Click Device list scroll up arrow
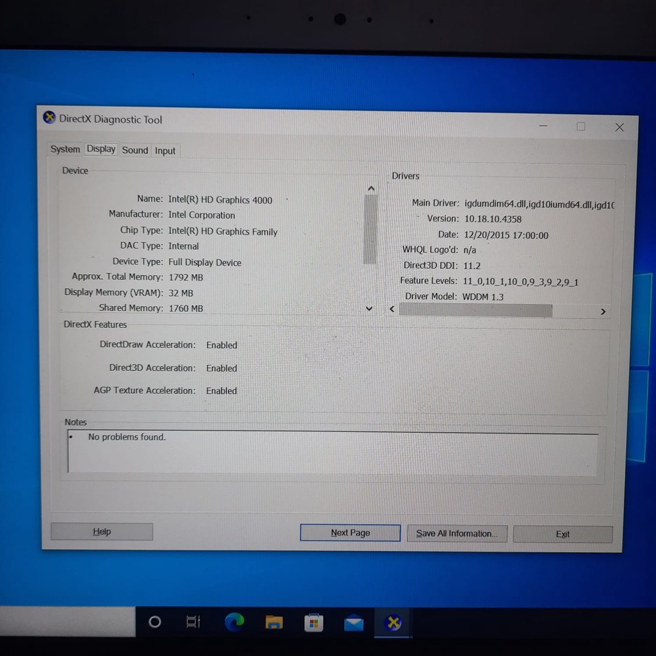656x656 pixels. 371,189
